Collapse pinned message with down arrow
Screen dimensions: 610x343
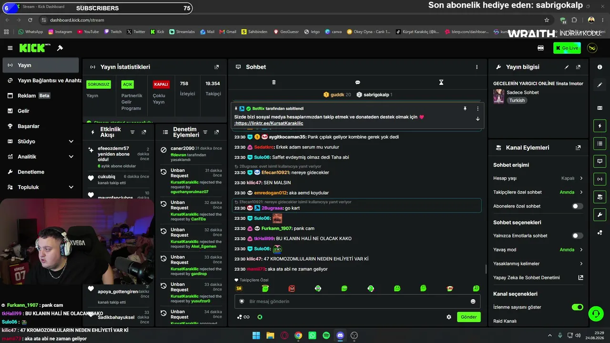(478, 119)
